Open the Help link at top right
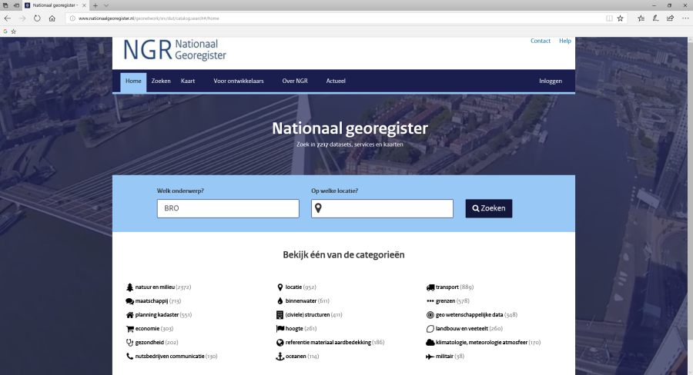The image size is (693, 375). [565, 41]
